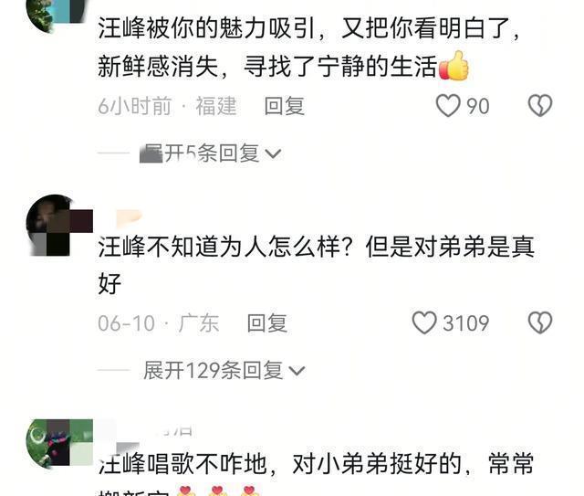
Task: Open the avatar beside 汪峰唱歌不咋地 comment
Action: (58, 444)
